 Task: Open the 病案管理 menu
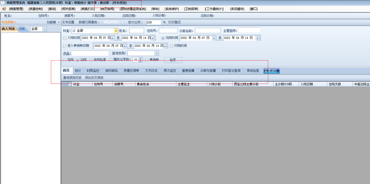[x=16, y=9]
